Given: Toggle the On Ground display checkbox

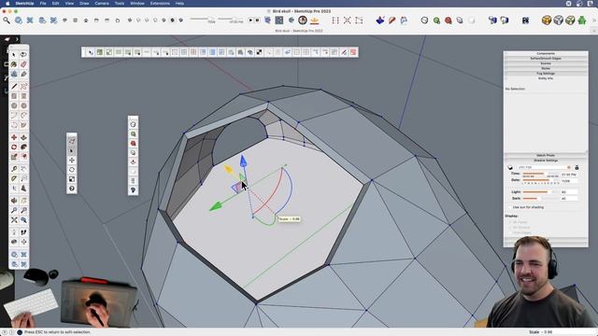Looking at the screenshot, I should pyautogui.click(x=510, y=227).
